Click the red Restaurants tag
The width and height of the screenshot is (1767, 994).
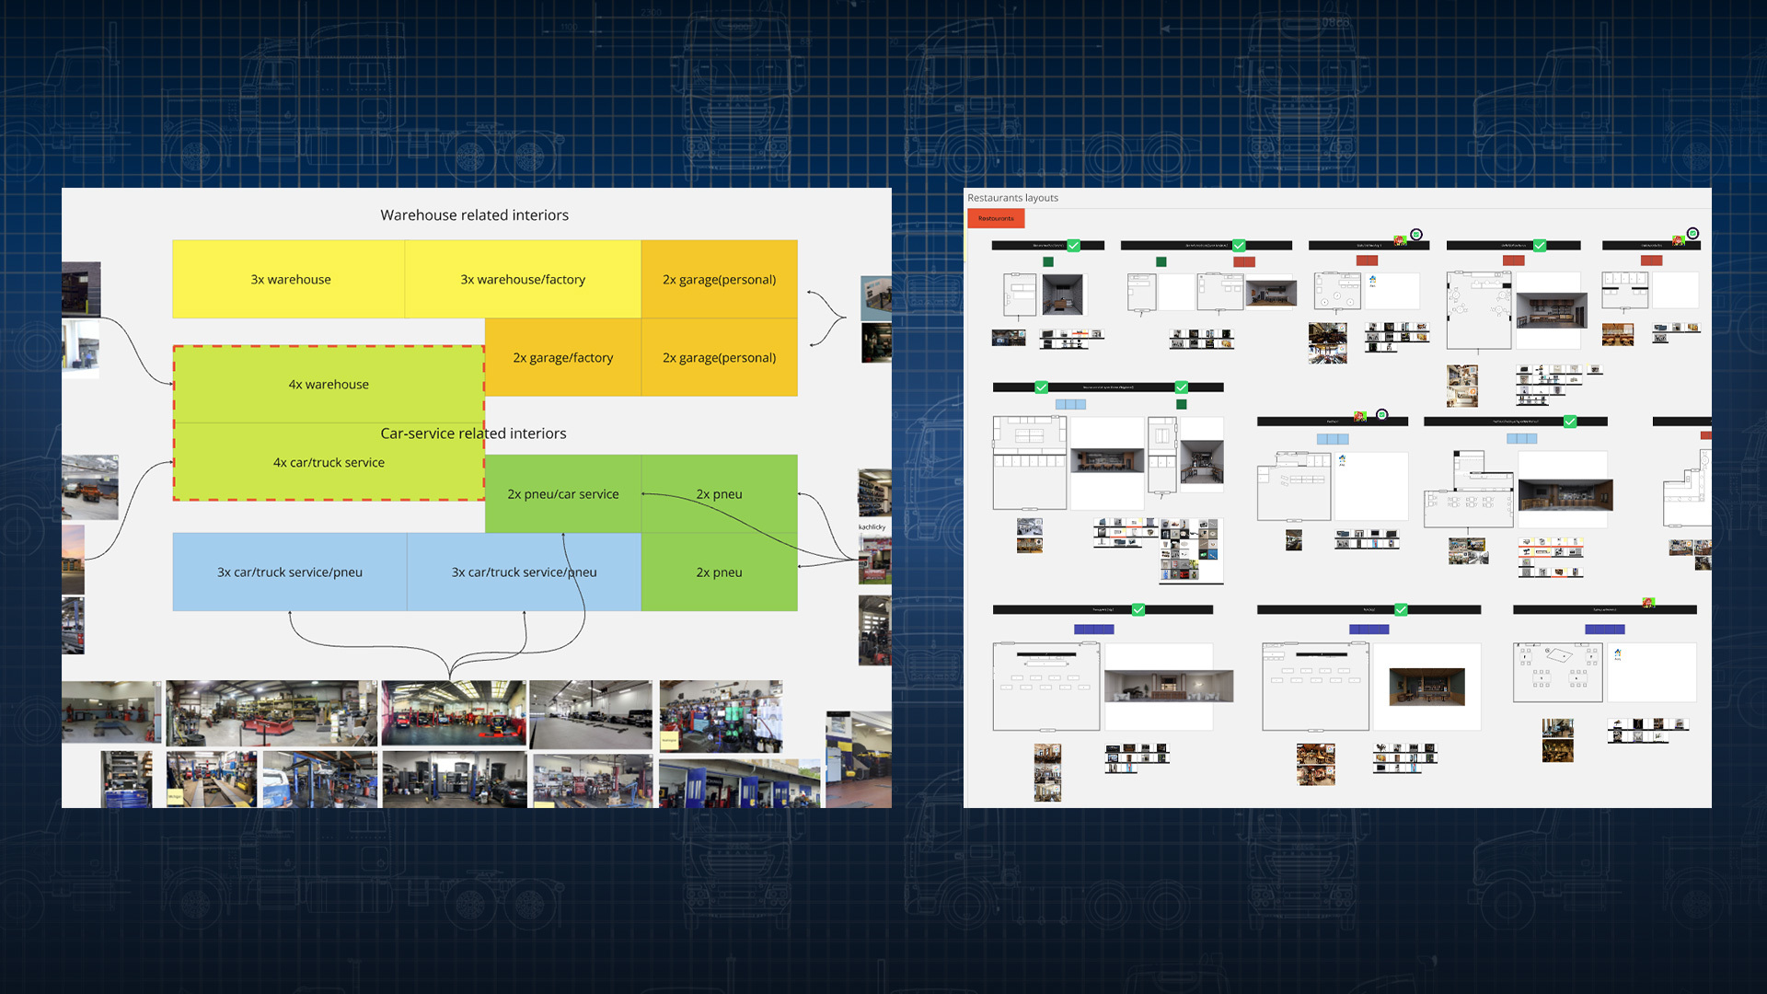(996, 219)
